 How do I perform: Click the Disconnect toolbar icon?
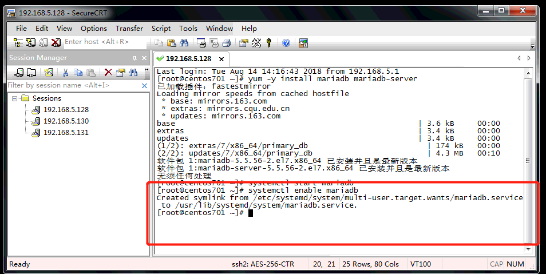tap(56, 43)
